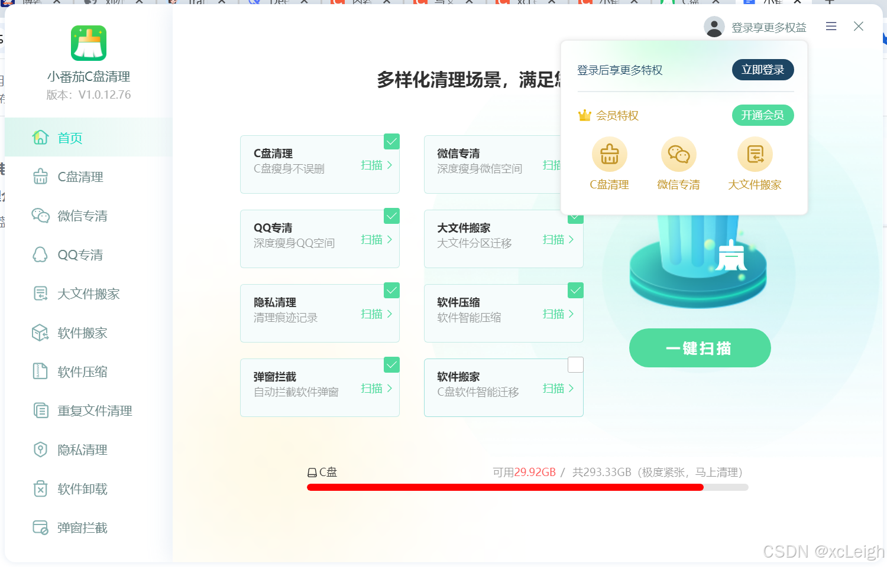Open QQ专清 in the sidebar menu

[x=88, y=255]
